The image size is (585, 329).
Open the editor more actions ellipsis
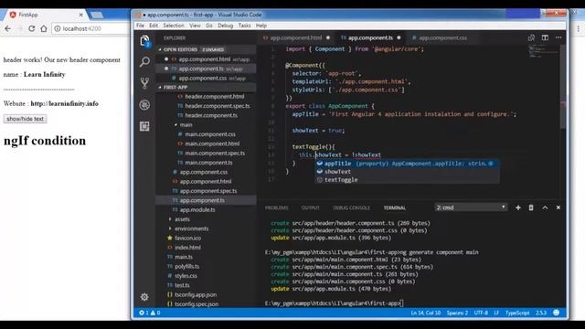click(x=558, y=37)
